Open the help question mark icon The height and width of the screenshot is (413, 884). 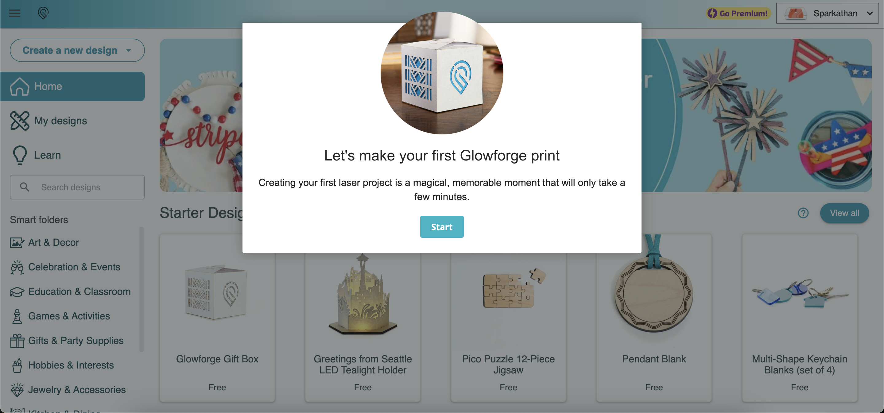coord(803,213)
